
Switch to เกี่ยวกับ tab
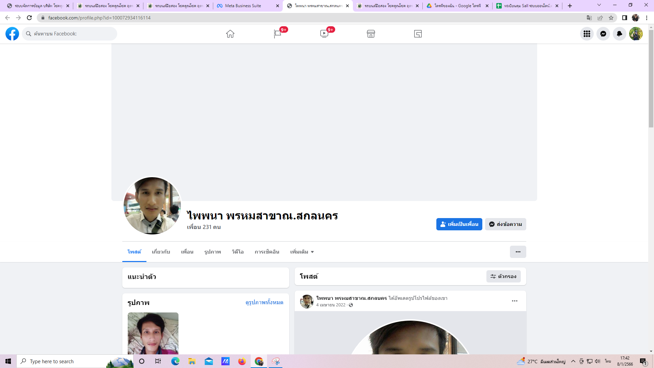(x=161, y=252)
